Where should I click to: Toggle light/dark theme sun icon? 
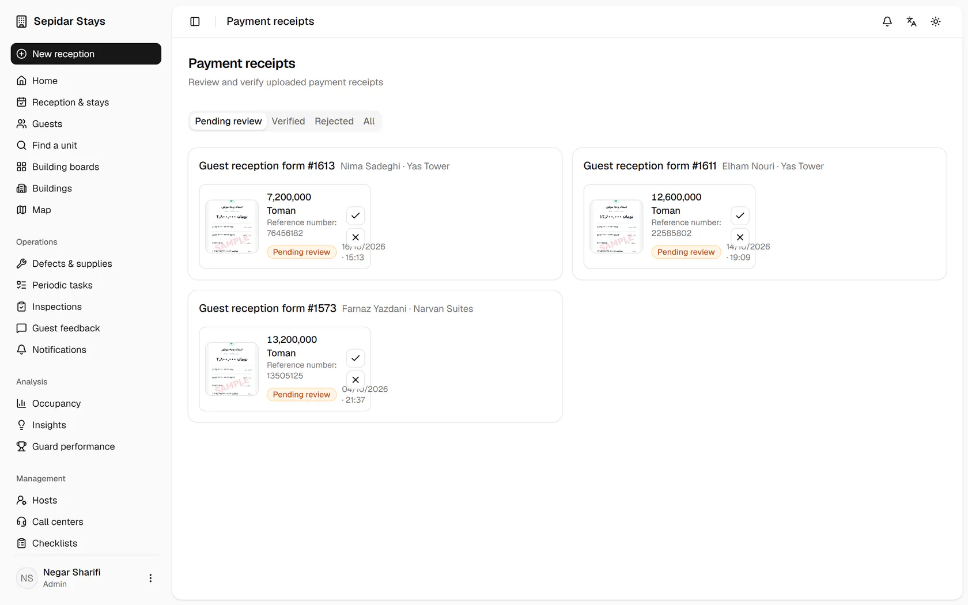(936, 21)
